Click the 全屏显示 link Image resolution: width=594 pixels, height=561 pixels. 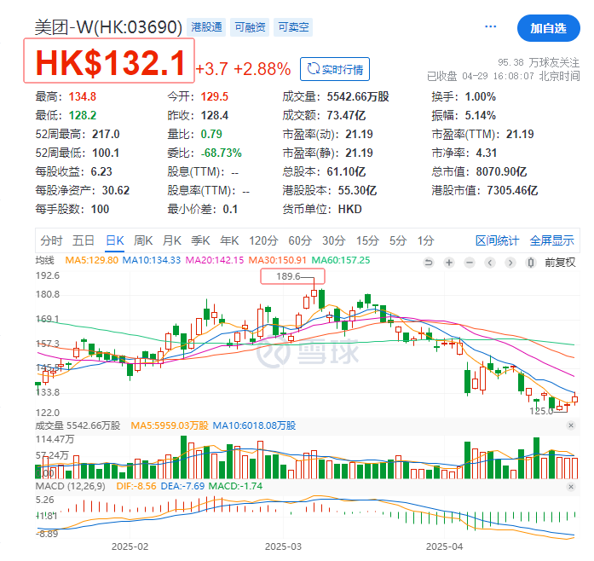[551, 240]
